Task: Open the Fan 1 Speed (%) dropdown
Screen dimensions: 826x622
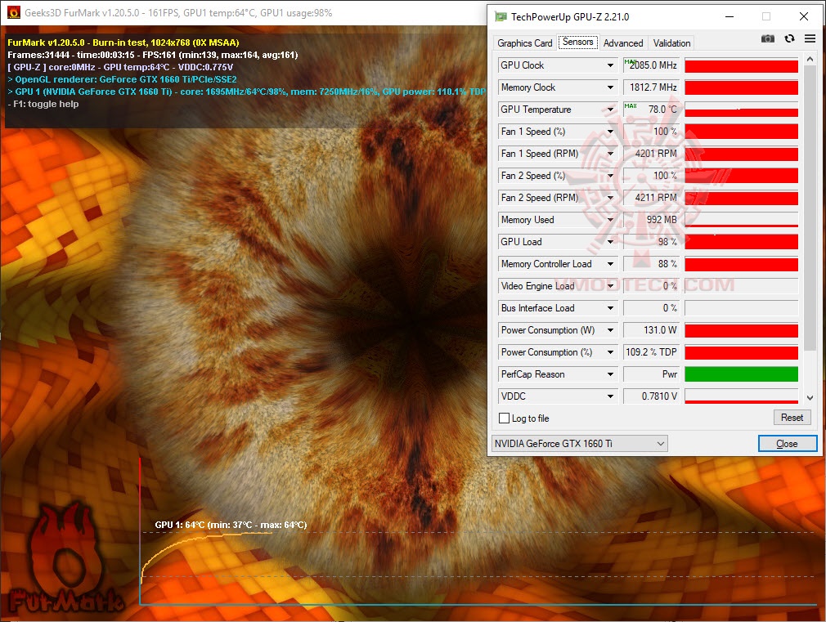Action: (610, 132)
